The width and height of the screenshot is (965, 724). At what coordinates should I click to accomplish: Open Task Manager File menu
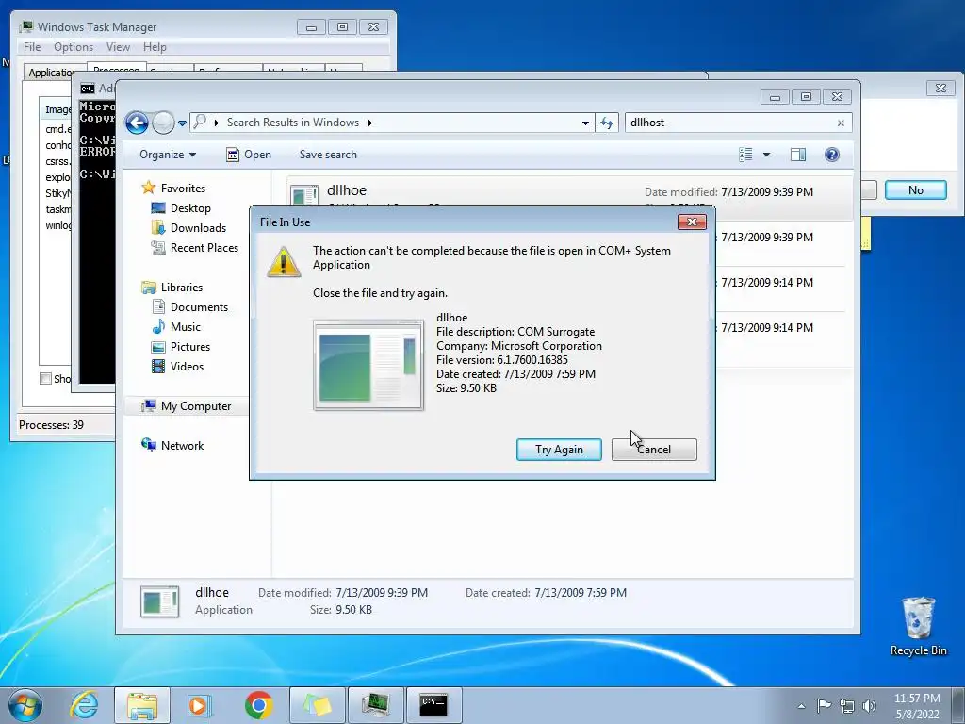[32, 47]
